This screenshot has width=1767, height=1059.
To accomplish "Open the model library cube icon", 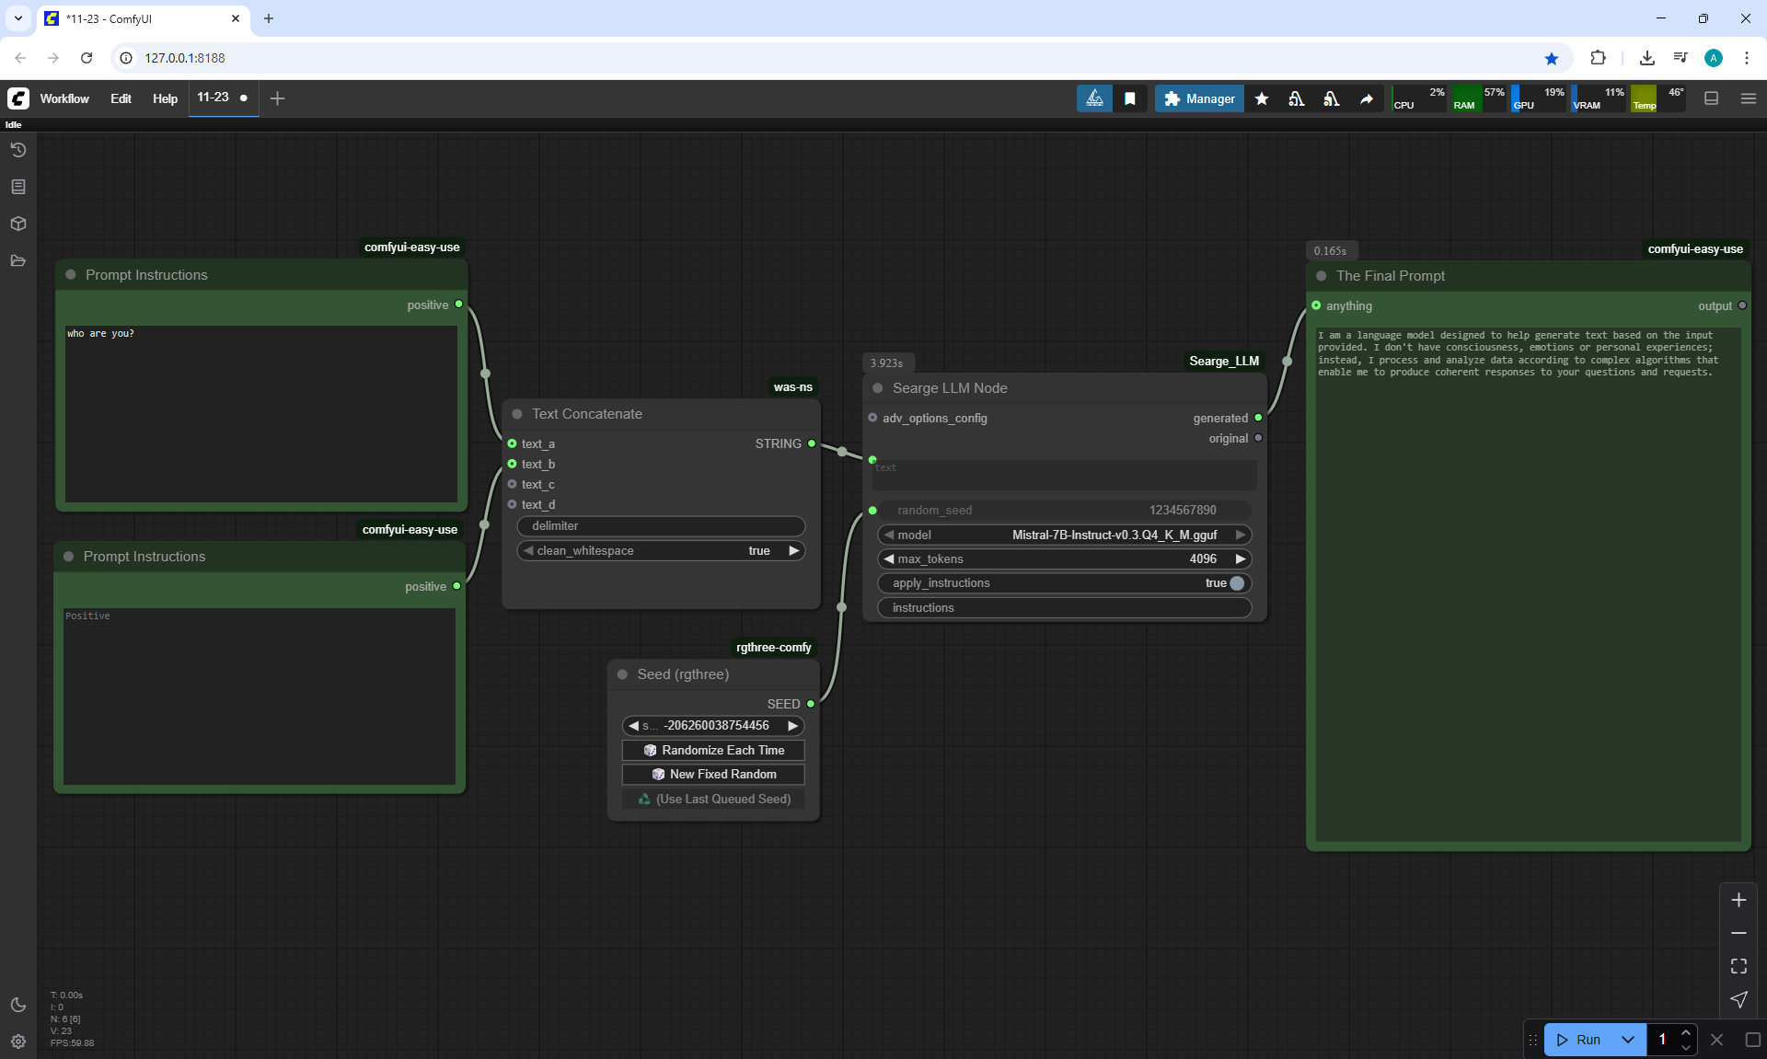I will (x=17, y=224).
